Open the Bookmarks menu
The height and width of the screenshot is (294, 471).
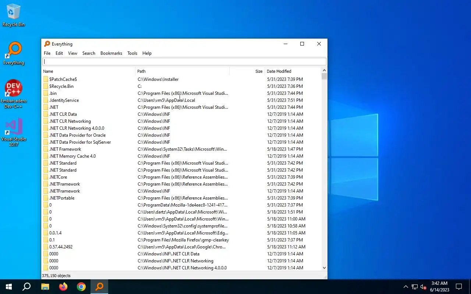pos(111,53)
